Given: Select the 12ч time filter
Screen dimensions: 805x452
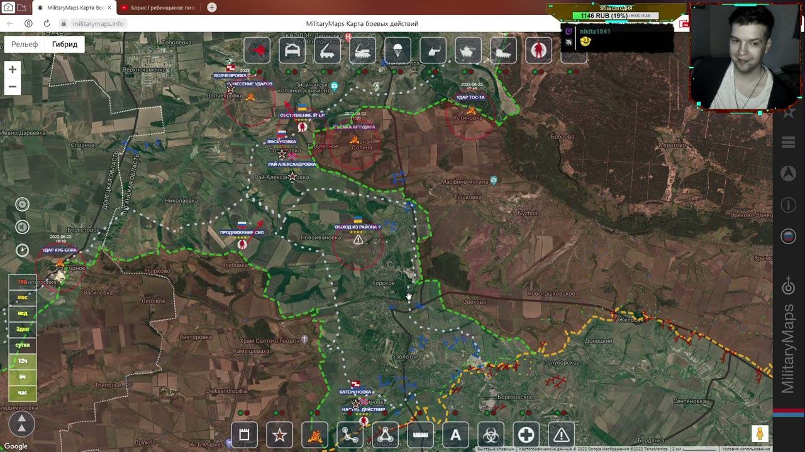Looking at the screenshot, I should pyautogui.click(x=23, y=361).
